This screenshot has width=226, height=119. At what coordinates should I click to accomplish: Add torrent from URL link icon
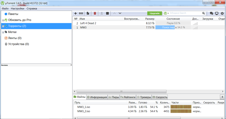point(81,13)
